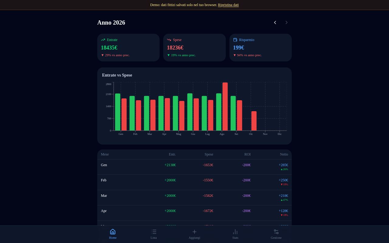The image size is (389, 243).
Task: Select the Apr row in the table
Action: point(194,213)
